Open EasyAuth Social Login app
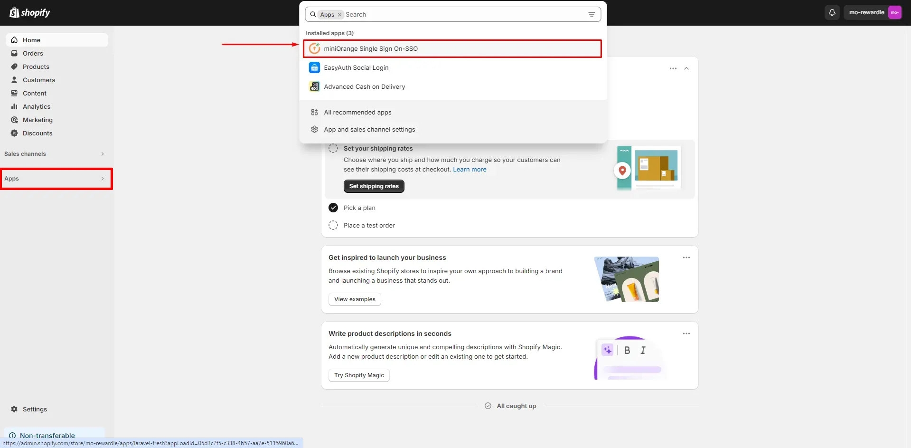911x448 pixels. [452, 67]
